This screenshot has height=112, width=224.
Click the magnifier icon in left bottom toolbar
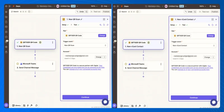point(36,106)
